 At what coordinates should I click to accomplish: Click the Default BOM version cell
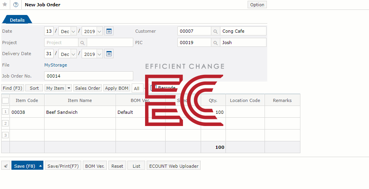[x=140, y=112]
